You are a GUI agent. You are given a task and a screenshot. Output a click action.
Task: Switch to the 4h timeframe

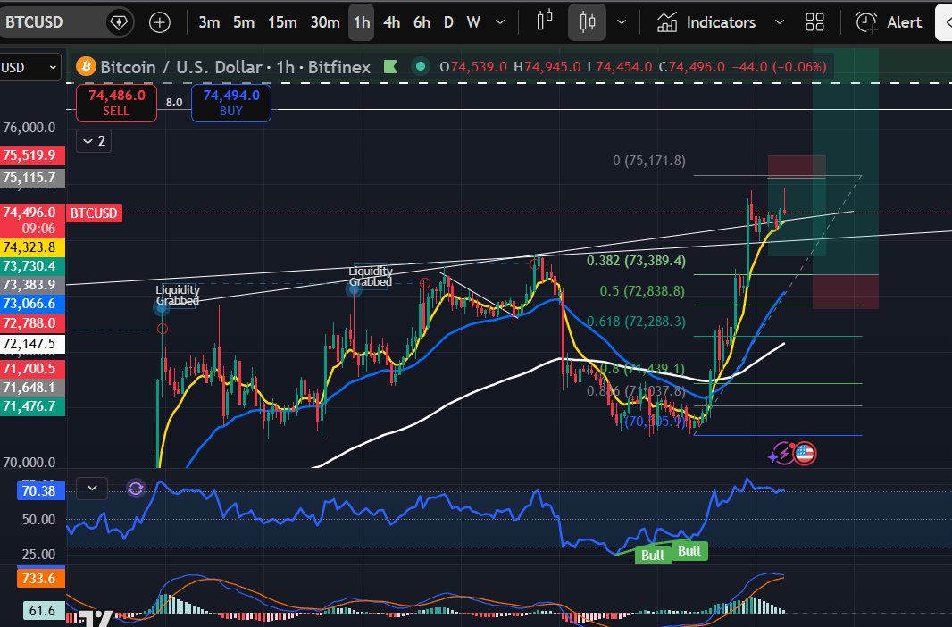point(392,22)
